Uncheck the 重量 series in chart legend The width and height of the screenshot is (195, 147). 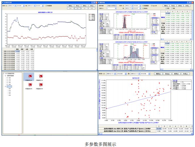[x=90, y=14]
